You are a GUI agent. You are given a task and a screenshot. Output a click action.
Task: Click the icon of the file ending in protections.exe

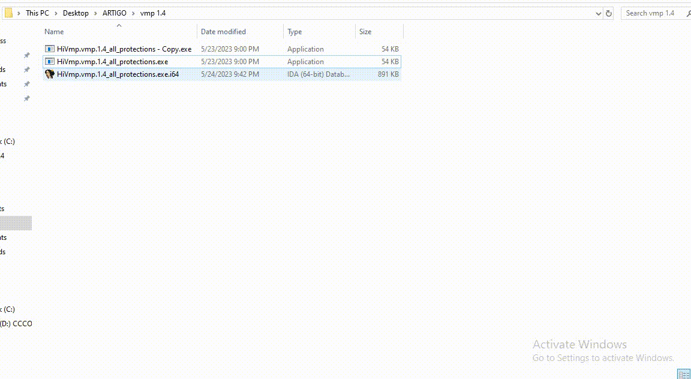pyautogui.click(x=50, y=62)
